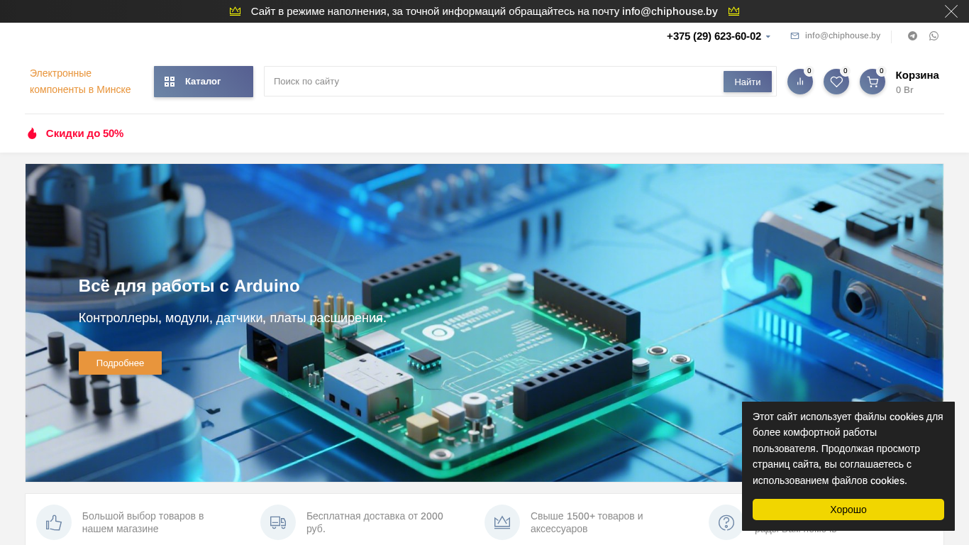The width and height of the screenshot is (969, 545).
Task: Click the flame icon beside discounts
Action: 32,133
